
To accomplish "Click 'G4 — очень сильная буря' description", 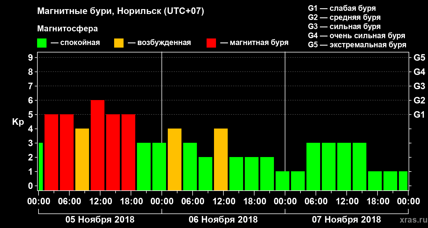I will (357, 36).
